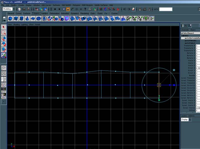Select the polyTweak1 input node

coord(190,40)
